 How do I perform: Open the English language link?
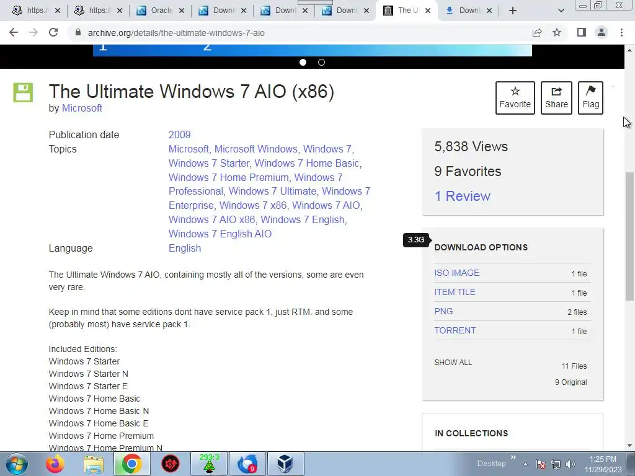click(185, 248)
